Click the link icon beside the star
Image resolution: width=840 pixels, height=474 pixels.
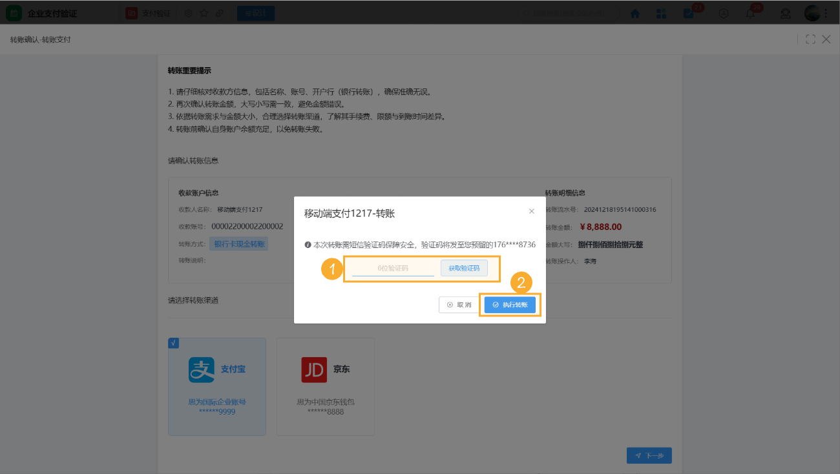tap(218, 13)
